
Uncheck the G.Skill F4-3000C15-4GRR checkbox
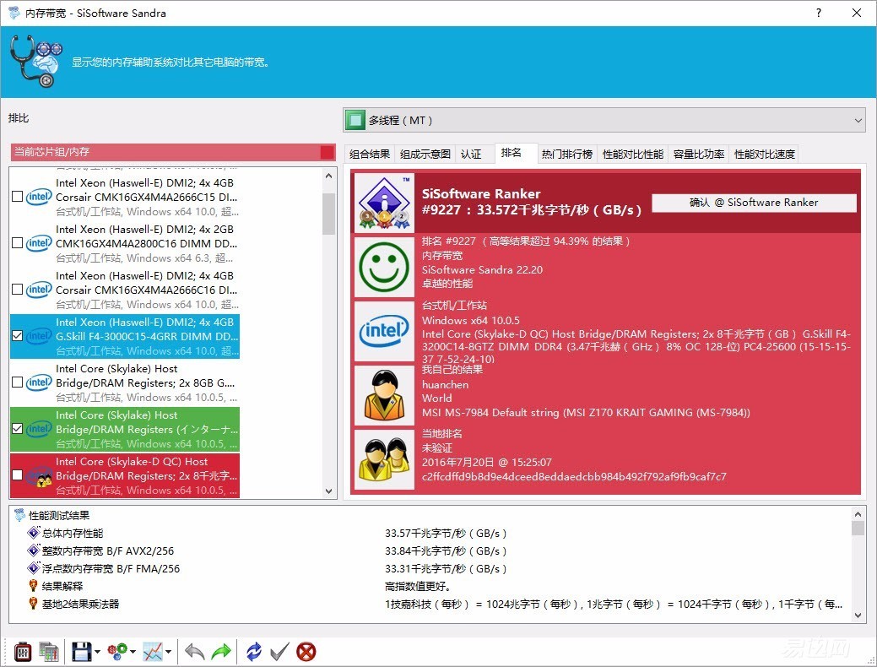point(18,336)
